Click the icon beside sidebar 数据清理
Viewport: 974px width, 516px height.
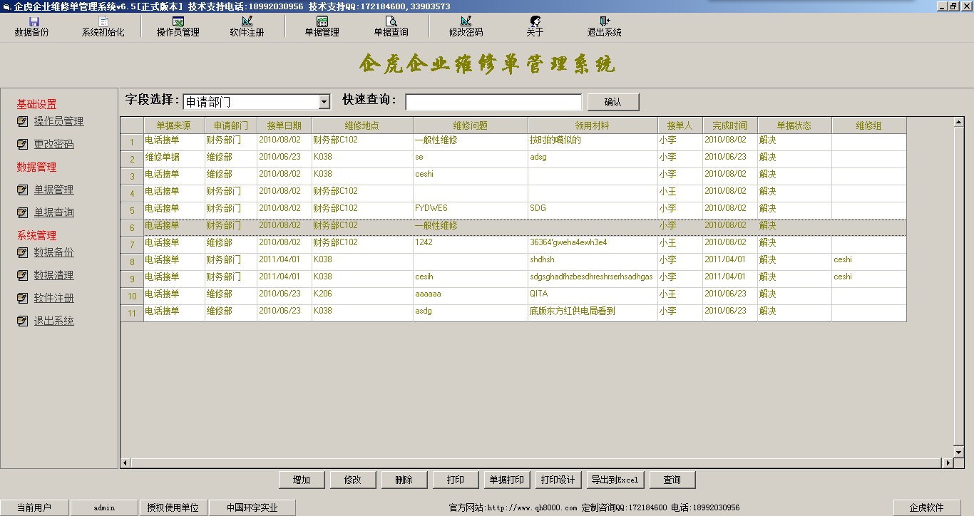click(23, 275)
